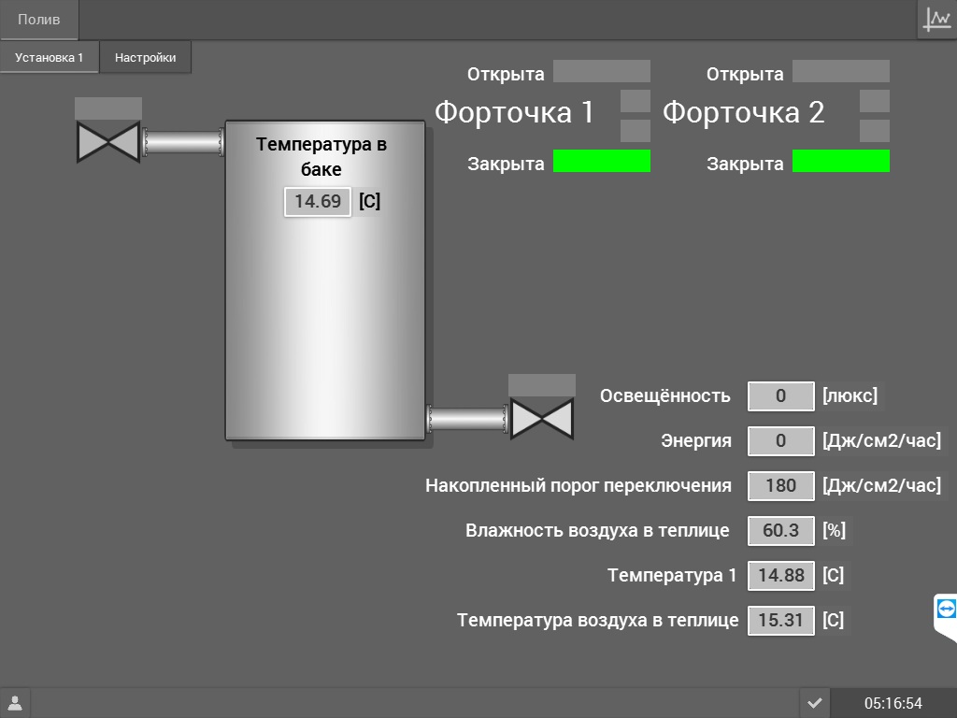The width and height of the screenshot is (957, 718).
Task: Switch to the Установка 1 tab
Action: tap(50, 57)
